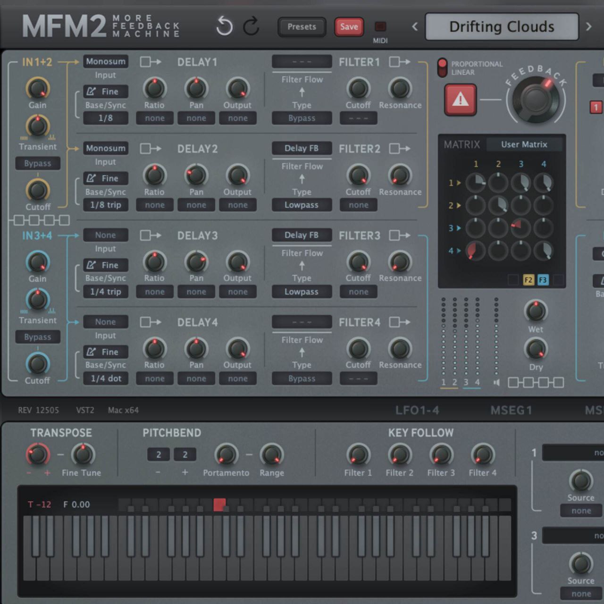Open FILTER2 Type Lowpass dropdown
The image size is (604, 604).
point(302,205)
